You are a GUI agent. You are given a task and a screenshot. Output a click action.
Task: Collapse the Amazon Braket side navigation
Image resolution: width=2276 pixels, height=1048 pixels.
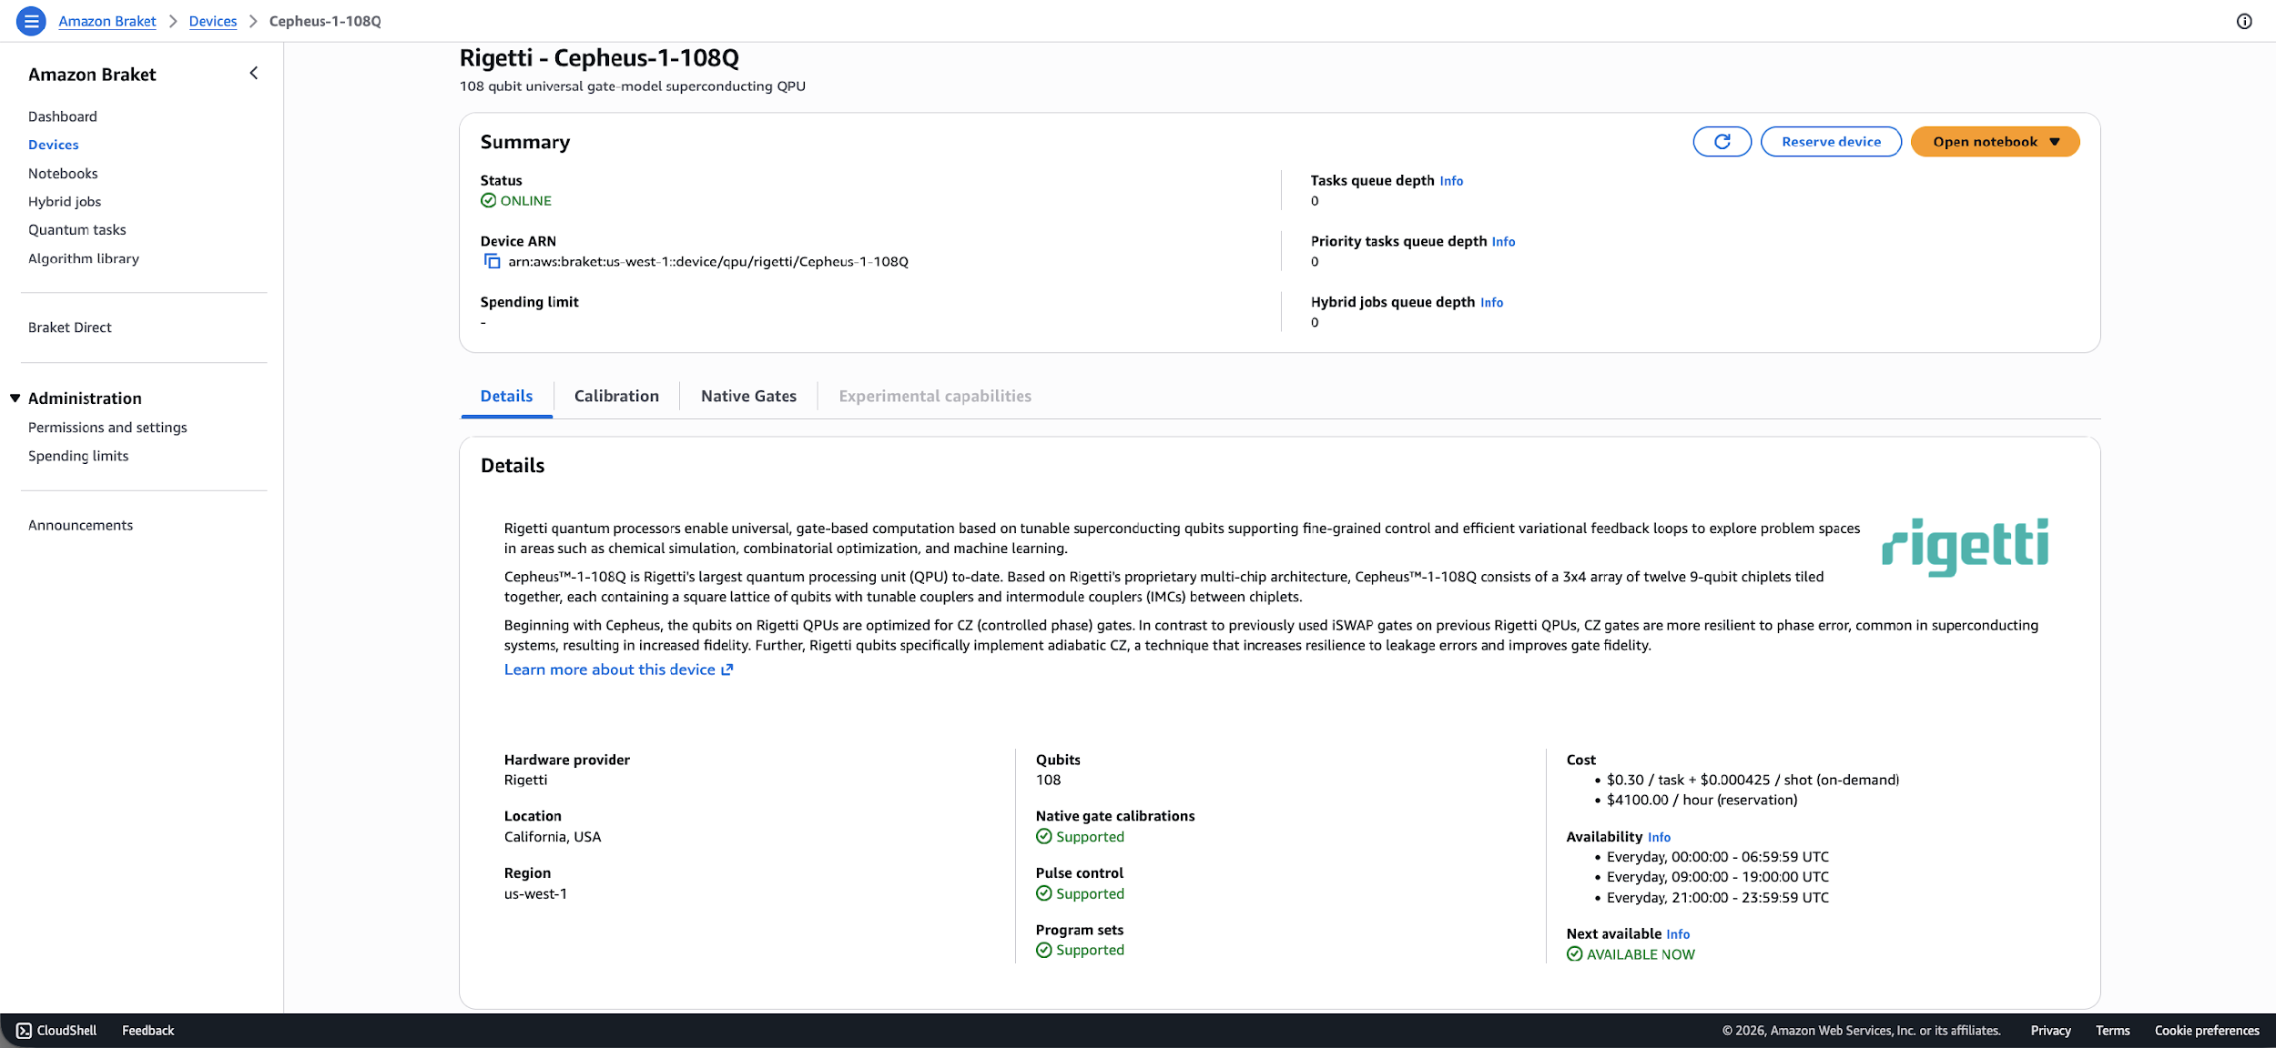tap(254, 74)
